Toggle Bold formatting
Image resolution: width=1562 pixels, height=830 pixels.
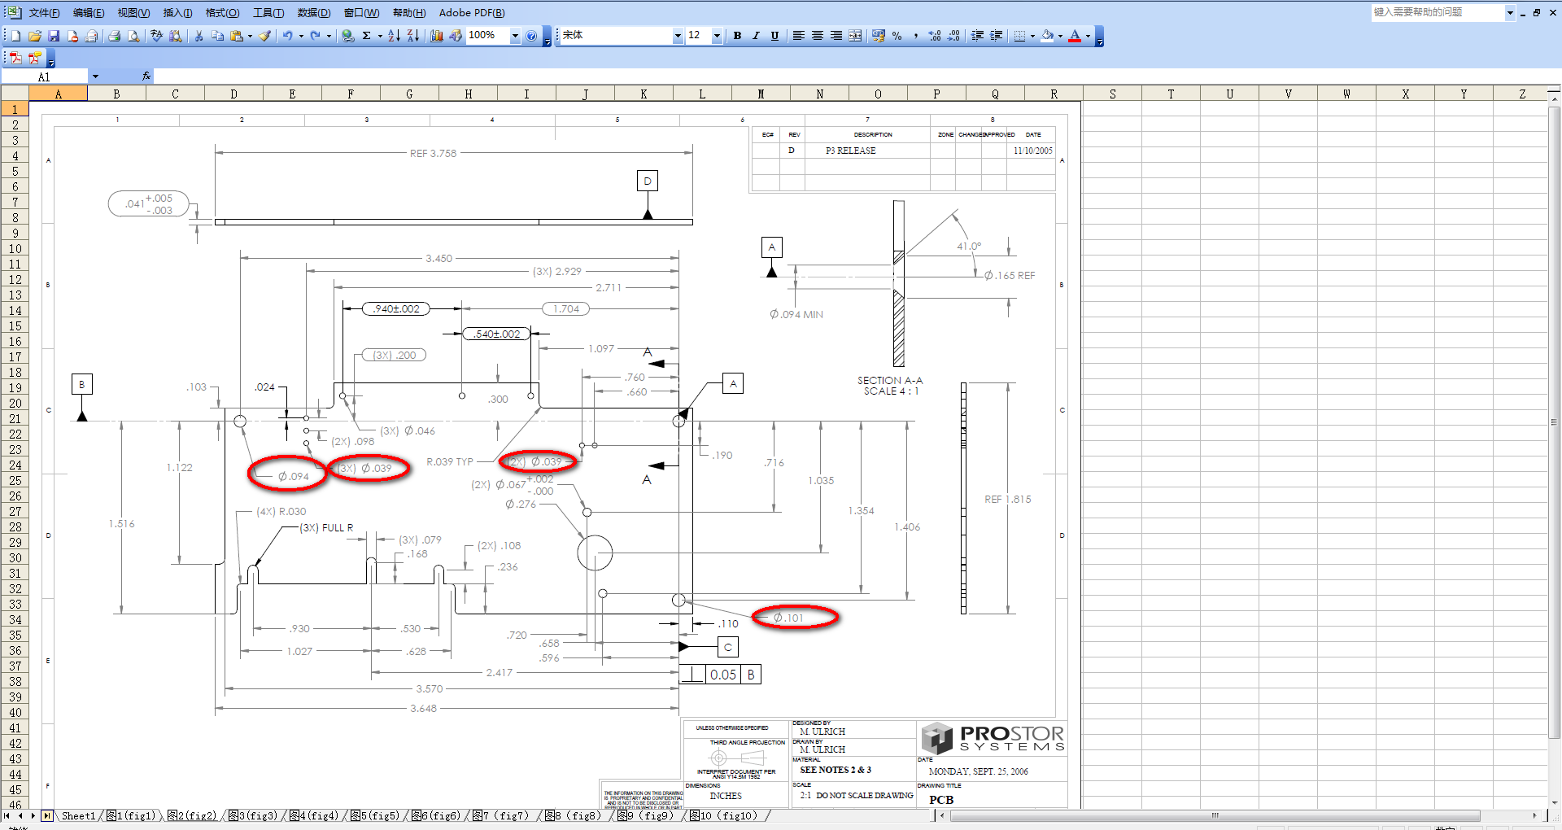(737, 36)
